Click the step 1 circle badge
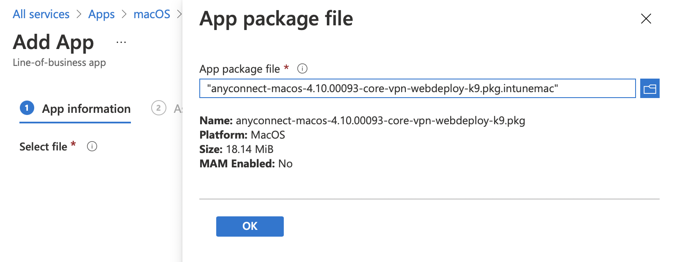This screenshot has width=674, height=262. point(27,108)
